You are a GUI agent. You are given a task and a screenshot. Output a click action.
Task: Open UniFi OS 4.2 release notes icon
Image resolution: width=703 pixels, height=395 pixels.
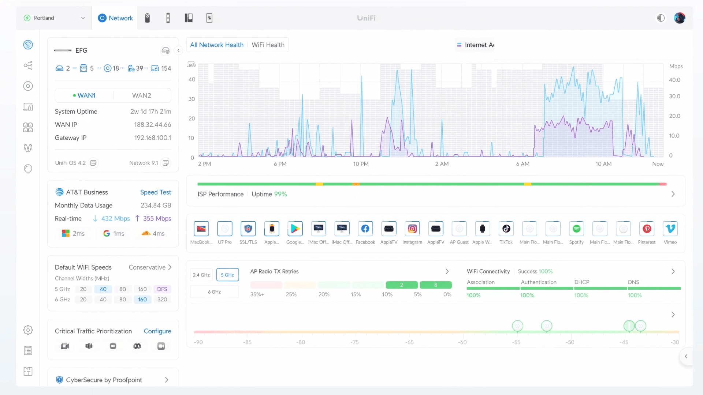click(93, 163)
